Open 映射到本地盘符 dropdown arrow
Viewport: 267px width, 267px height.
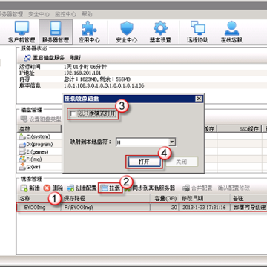(x=172, y=142)
